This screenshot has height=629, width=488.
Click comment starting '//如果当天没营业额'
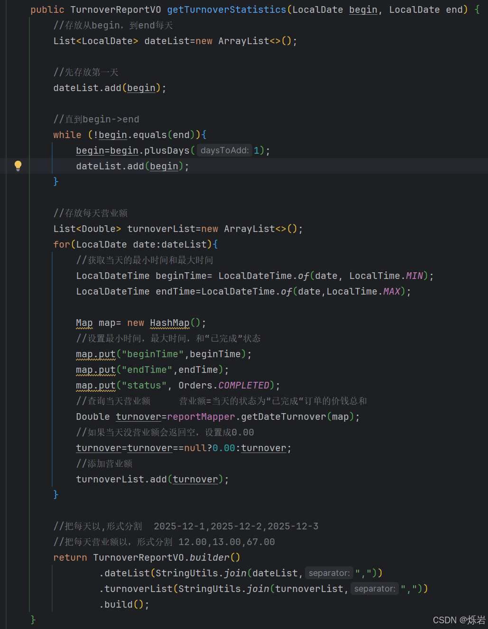point(165,432)
